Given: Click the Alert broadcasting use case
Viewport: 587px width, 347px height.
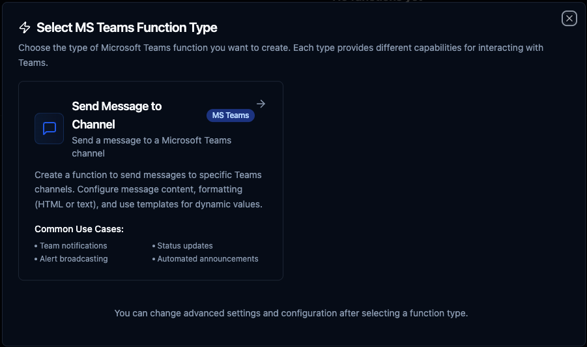Looking at the screenshot, I should point(74,259).
